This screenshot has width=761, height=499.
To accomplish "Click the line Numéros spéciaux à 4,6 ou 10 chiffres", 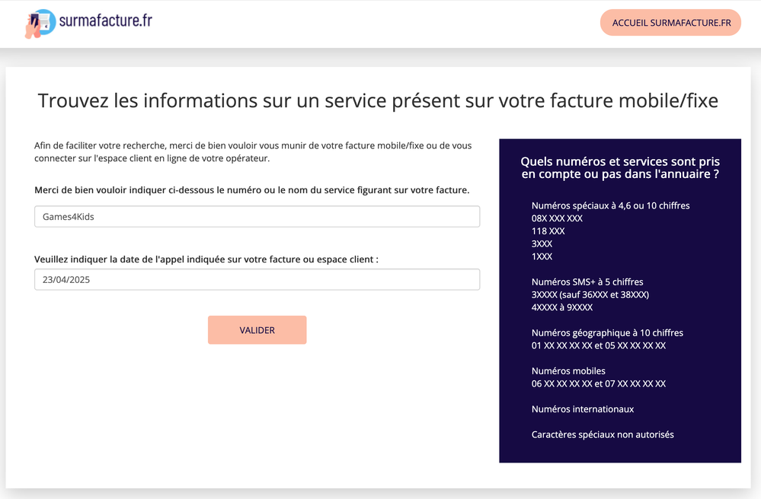I will [x=610, y=205].
